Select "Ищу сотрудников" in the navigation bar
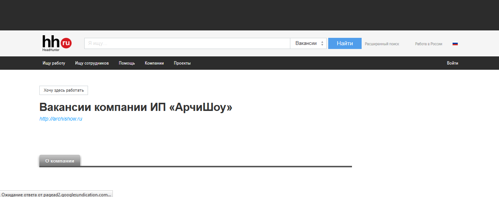Image resolution: width=499 pixels, height=197 pixels. (92, 63)
